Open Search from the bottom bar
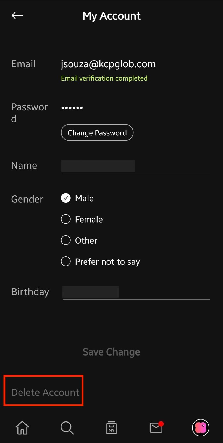 coord(67,427)
